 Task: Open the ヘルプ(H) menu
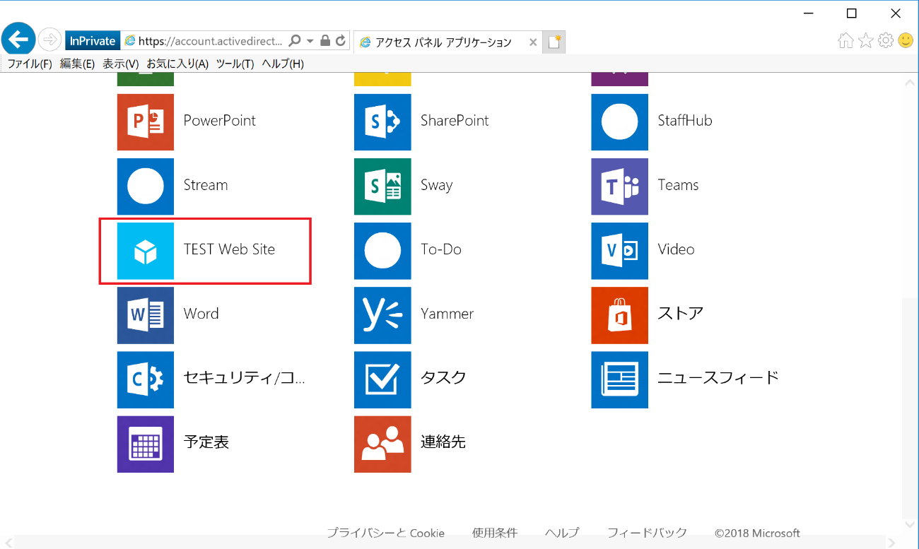tap(283, 64)
